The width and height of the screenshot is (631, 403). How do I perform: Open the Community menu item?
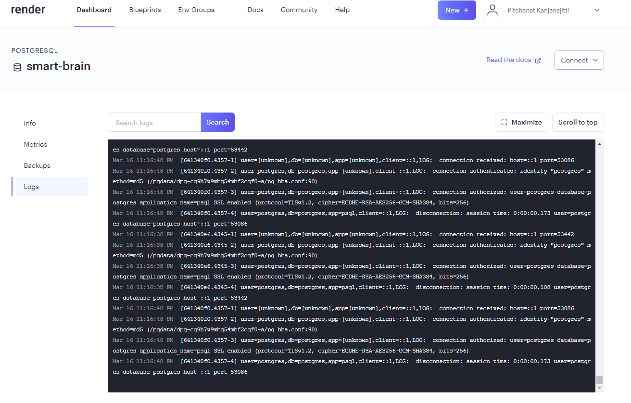pyautogui.click(x=299, y=10)
